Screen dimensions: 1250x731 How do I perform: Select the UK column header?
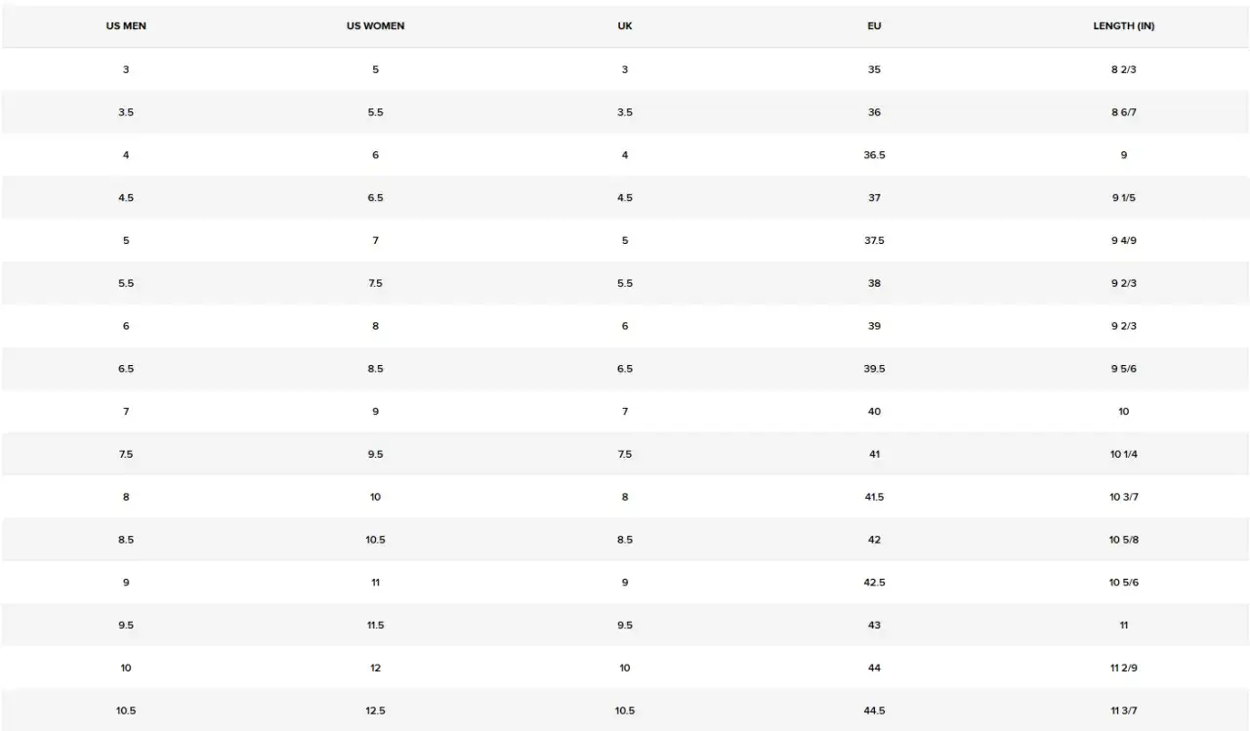click(625, 26)
